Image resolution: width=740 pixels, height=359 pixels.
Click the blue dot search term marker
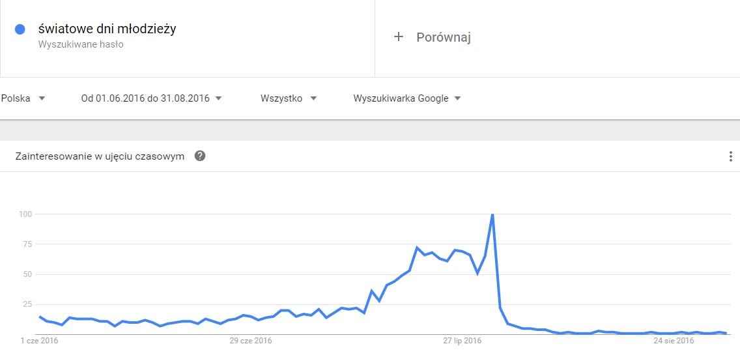[20, 29]
